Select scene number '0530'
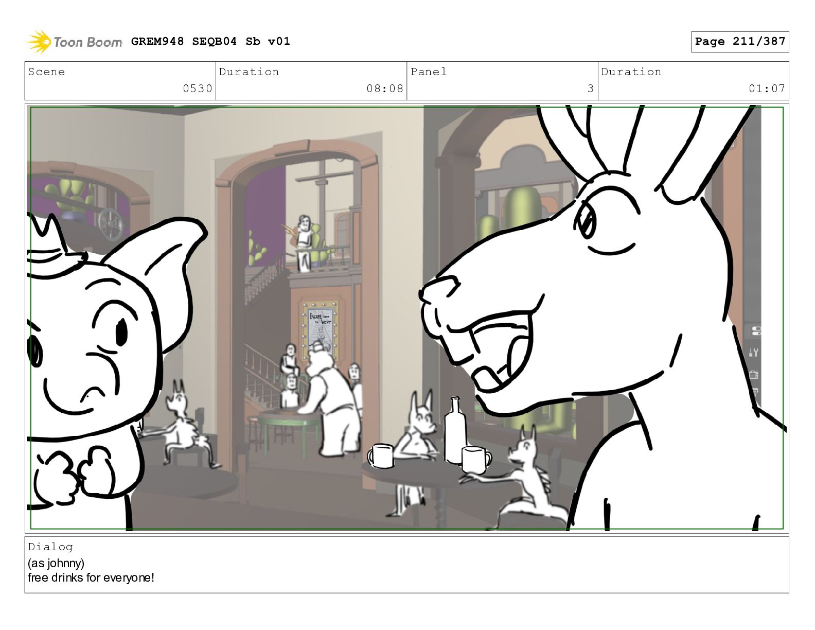The height and width of the screenshot is (630, 815). [198, 89]
